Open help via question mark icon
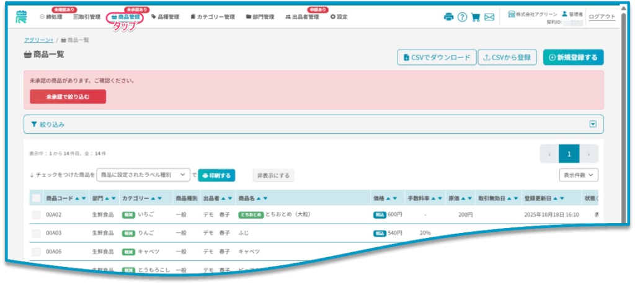This screenshot has width=635, height=285. pos(462,17)
